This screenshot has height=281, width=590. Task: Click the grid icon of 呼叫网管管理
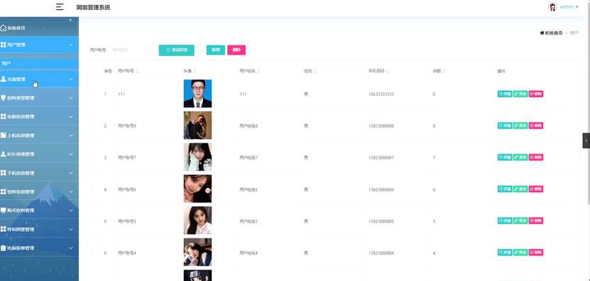click(4, 229)
